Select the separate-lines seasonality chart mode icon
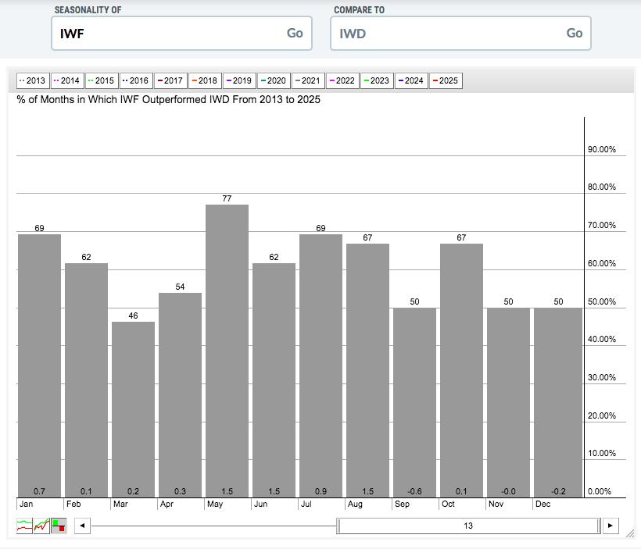 (24, 526)
